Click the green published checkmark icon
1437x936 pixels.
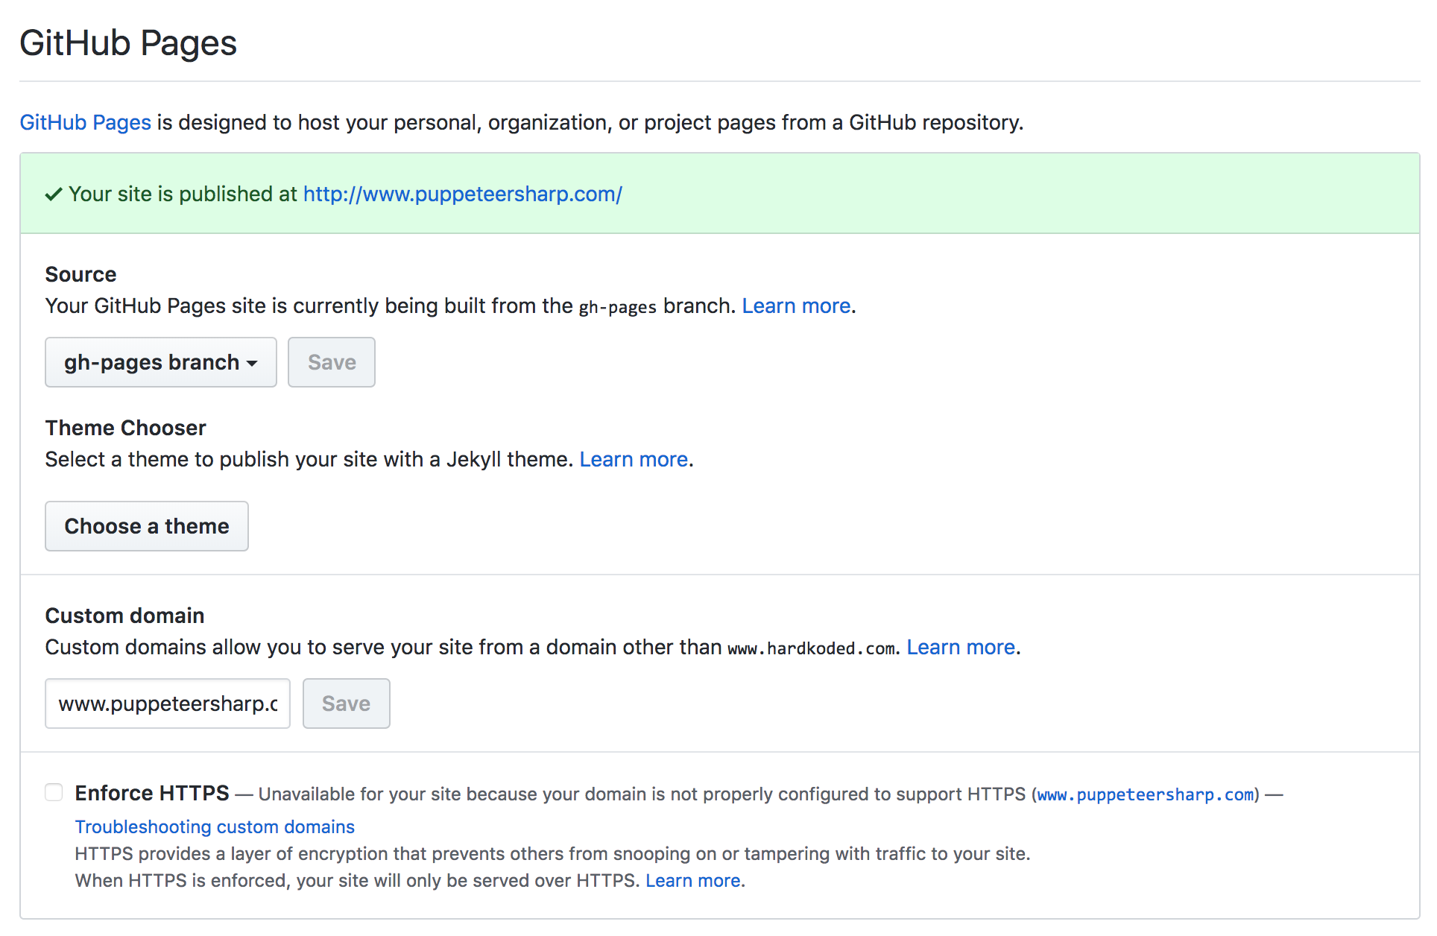point(53,195)
